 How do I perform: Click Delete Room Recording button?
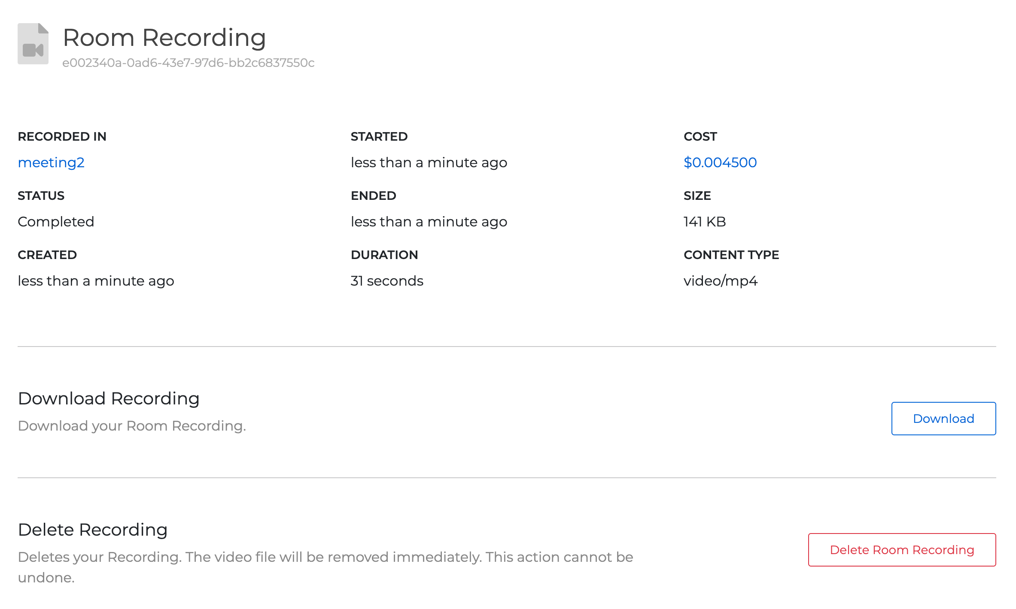click(x=902, y=549)
